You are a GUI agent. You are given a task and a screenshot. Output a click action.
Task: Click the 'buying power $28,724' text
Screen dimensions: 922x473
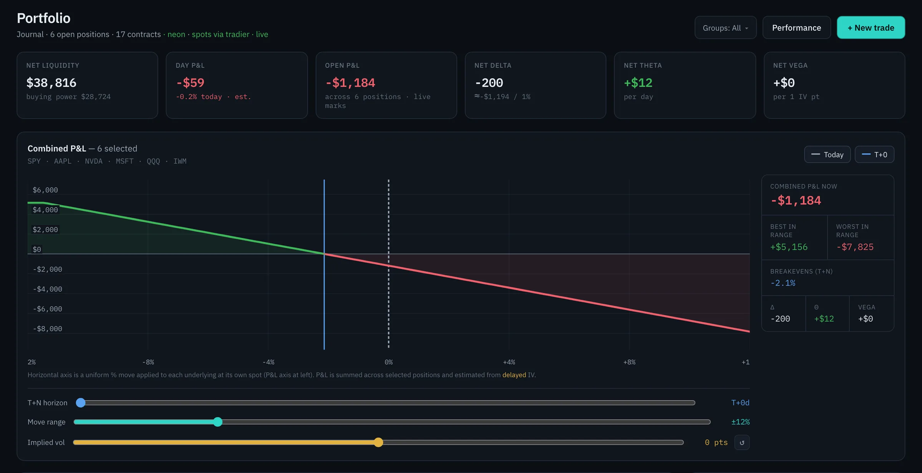68,97
